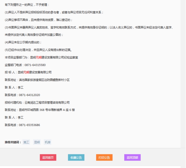Click the 返回首页 button
Viewport: 186px width, 168px height.
click(48, 158)
